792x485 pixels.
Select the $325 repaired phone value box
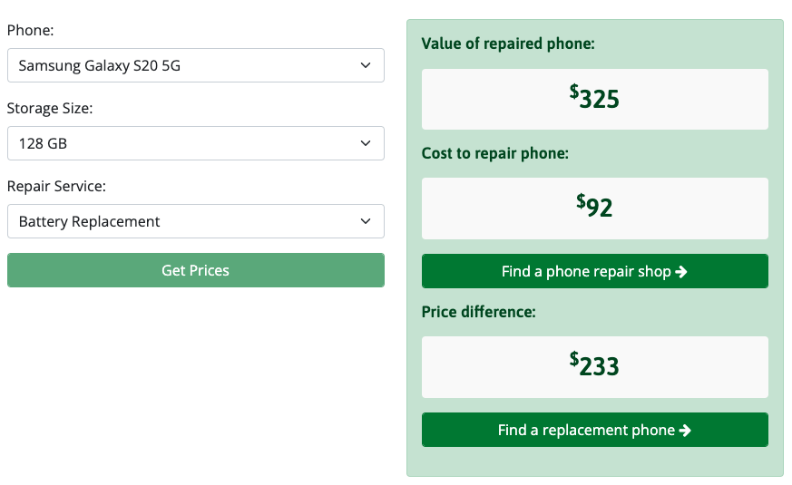pos(594,99)
